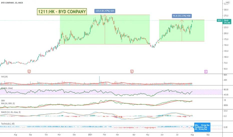Click the 300.0 price axis label
This screenshot has width=233, height=137.
(226, 10)
